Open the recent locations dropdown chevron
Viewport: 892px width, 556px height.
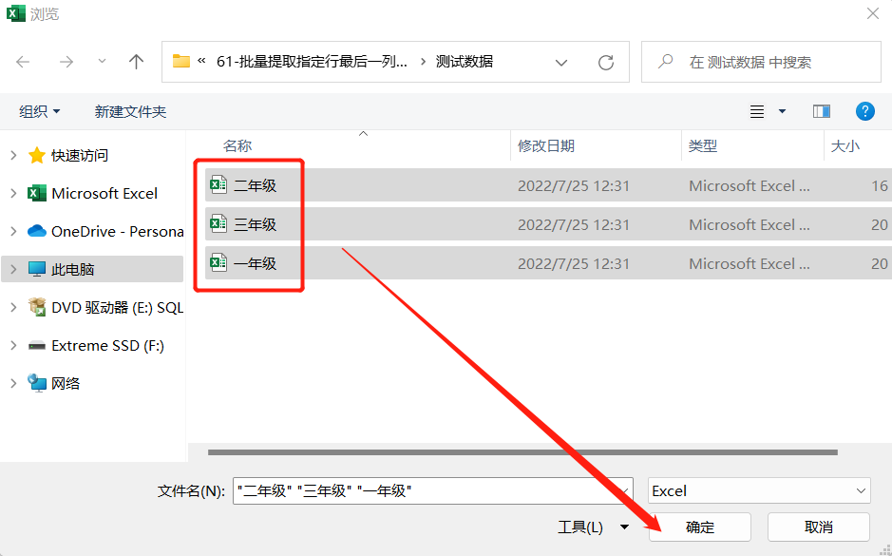point(102,61)
